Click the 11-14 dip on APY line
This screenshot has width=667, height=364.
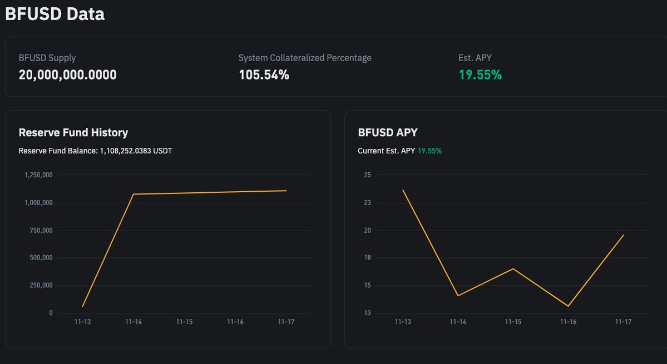pos(458,295)
